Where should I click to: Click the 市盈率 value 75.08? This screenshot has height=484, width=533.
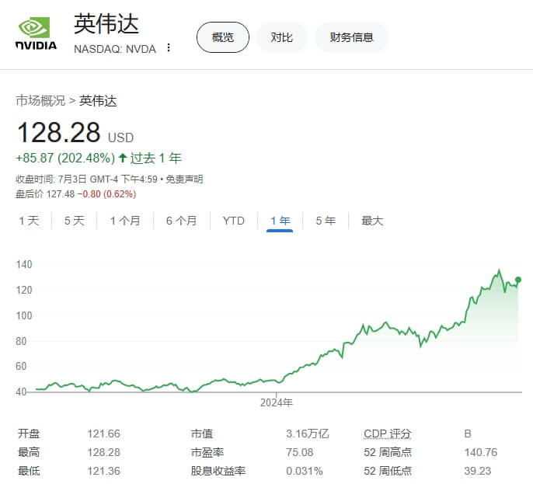[x=299, y=452]
